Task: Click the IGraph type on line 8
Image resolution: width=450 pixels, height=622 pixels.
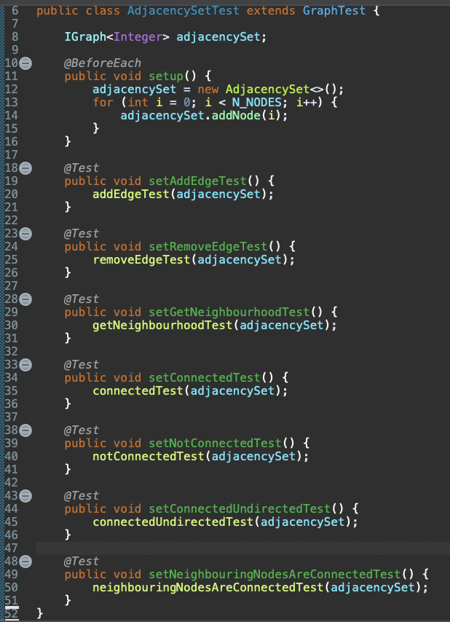Action: [85, 37]
